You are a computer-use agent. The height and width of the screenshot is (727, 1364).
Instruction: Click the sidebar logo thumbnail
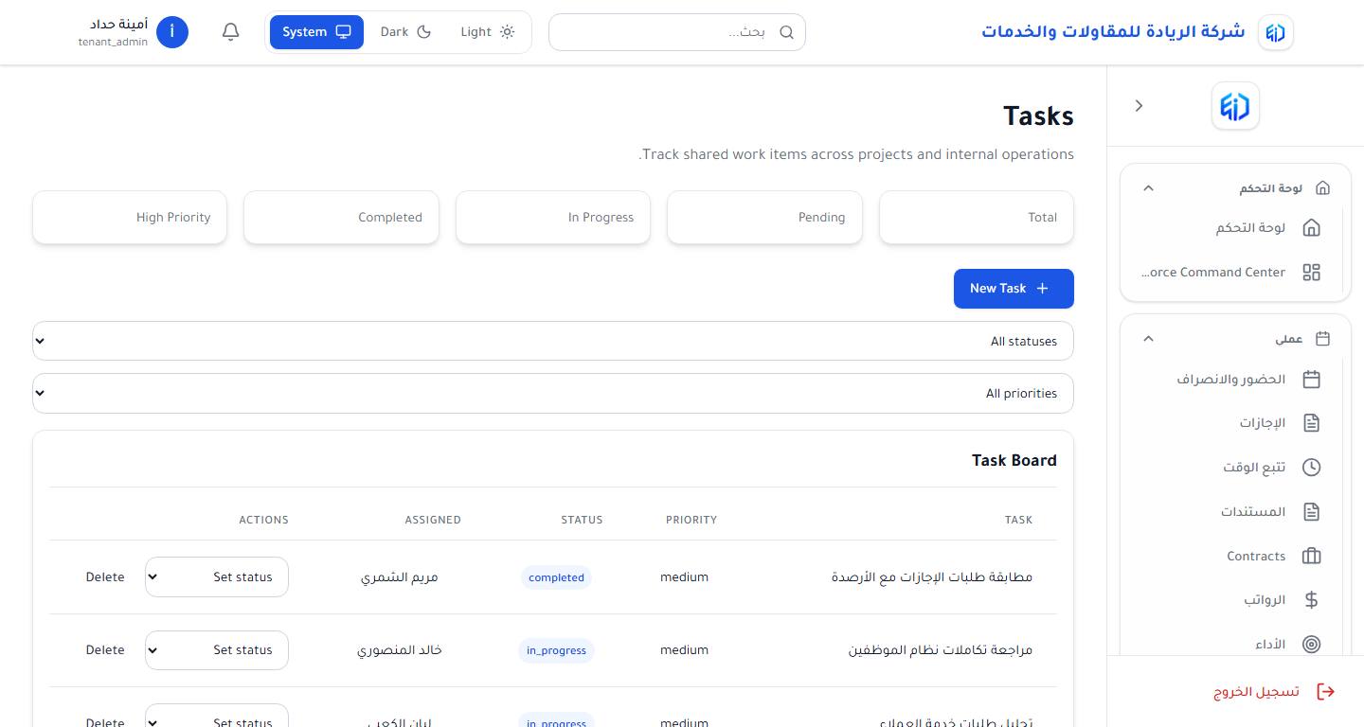tap(1235, 106)
